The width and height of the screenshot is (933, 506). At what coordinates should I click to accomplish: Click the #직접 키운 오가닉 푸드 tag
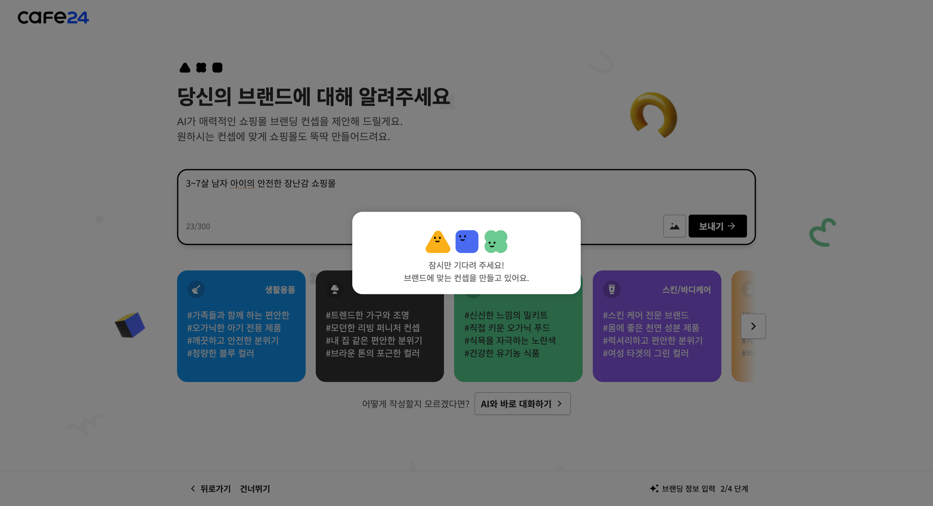point(507,328)
